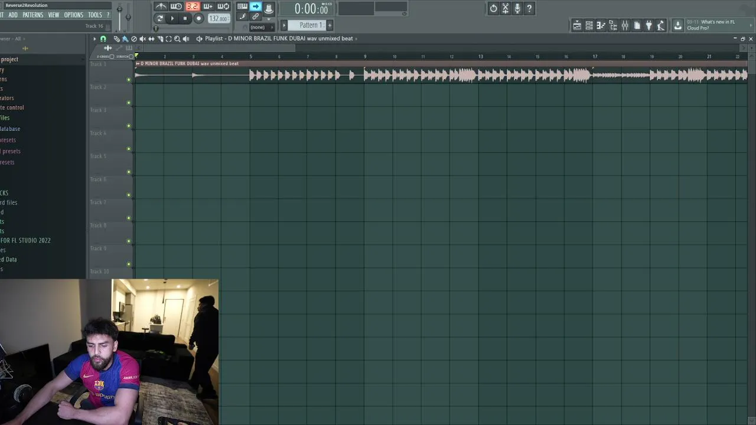Click the download content library icon
756x425 pixels.
677,25
